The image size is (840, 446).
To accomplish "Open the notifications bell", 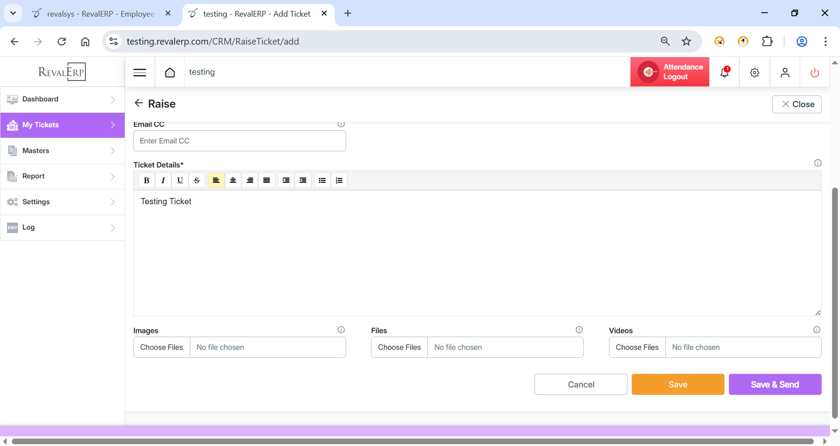I will click(724, 73).
